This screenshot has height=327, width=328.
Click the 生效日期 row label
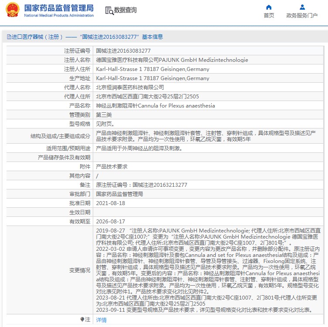(x=80, y=212)
